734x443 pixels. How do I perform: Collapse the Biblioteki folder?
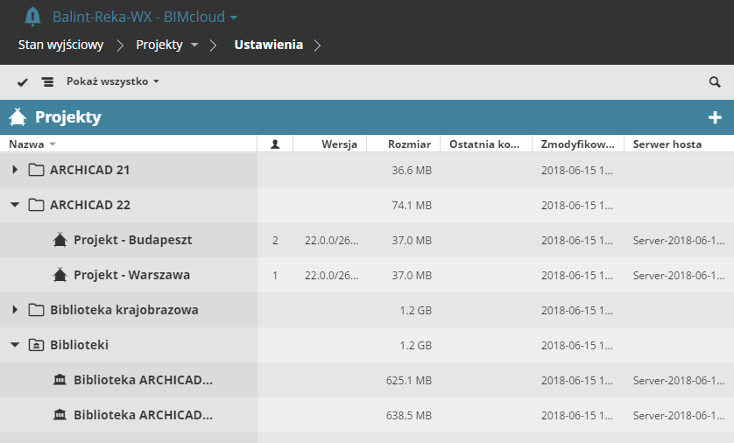tap(15, 345)
